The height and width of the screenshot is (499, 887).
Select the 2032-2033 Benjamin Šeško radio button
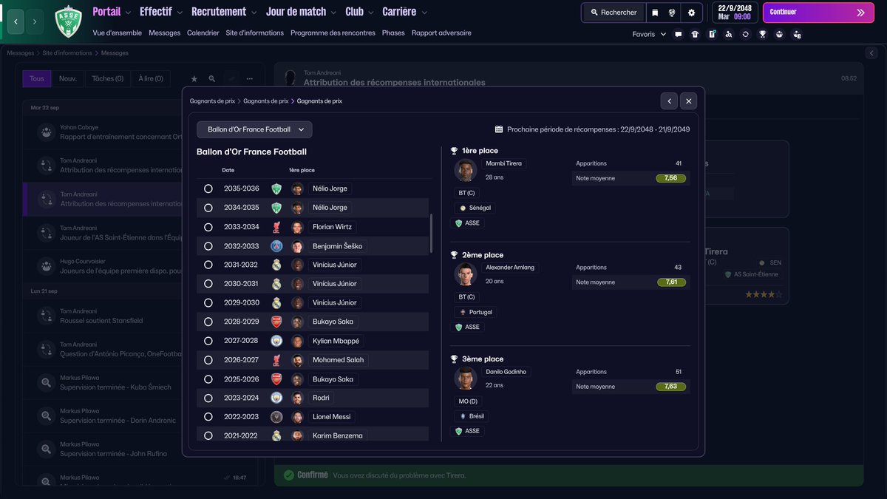[x=208, y=246]
